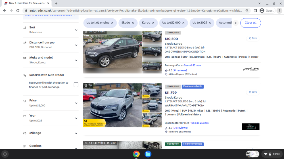Open Essex Motorcars 172 reviews link
The height and width of the screenshot is (159, 284).
180,128
